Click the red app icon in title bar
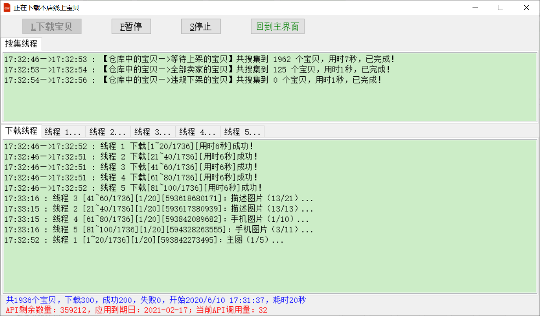 (7, 8)
